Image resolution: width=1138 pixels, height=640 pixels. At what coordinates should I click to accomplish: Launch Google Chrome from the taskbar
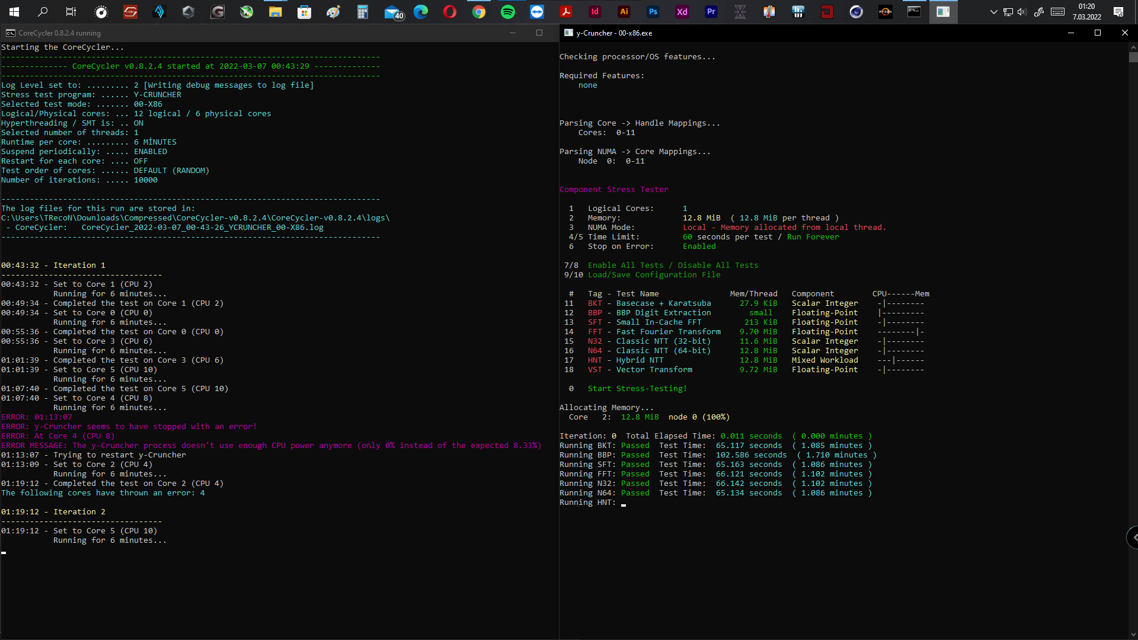click(x=479, y=12)
